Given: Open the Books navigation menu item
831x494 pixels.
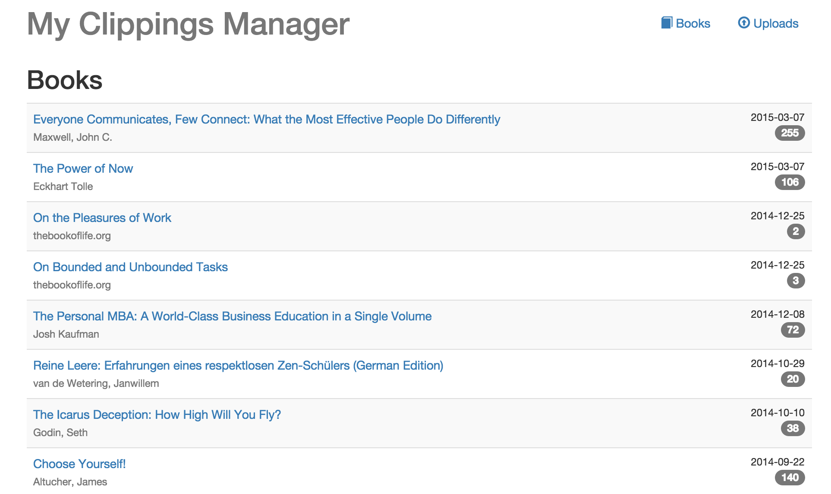Looking at the screenshot, I should coord(692,23).
